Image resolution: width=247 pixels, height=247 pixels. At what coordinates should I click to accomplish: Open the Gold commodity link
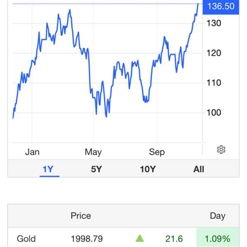coord(26,239)
